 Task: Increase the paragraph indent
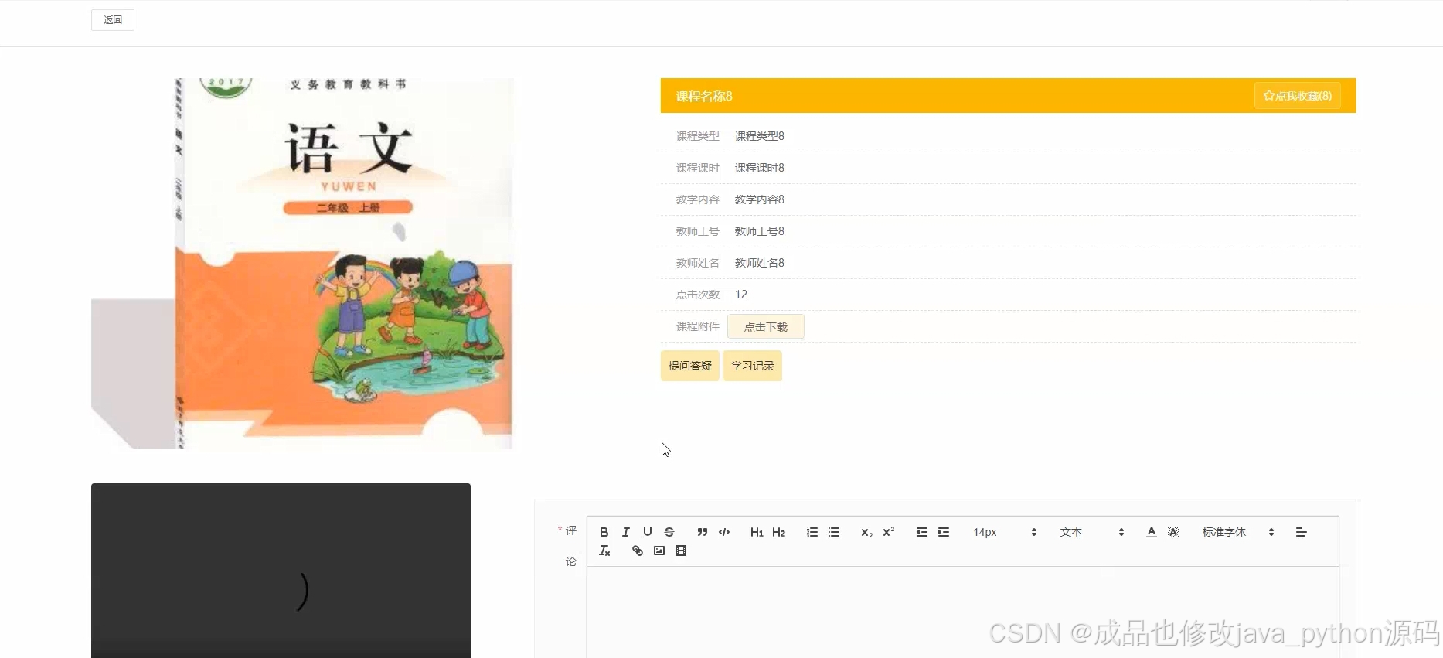(944, 532)
